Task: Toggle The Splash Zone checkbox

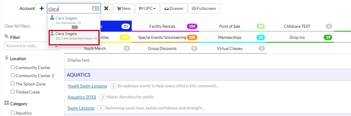Action: [x=13, y=84]
